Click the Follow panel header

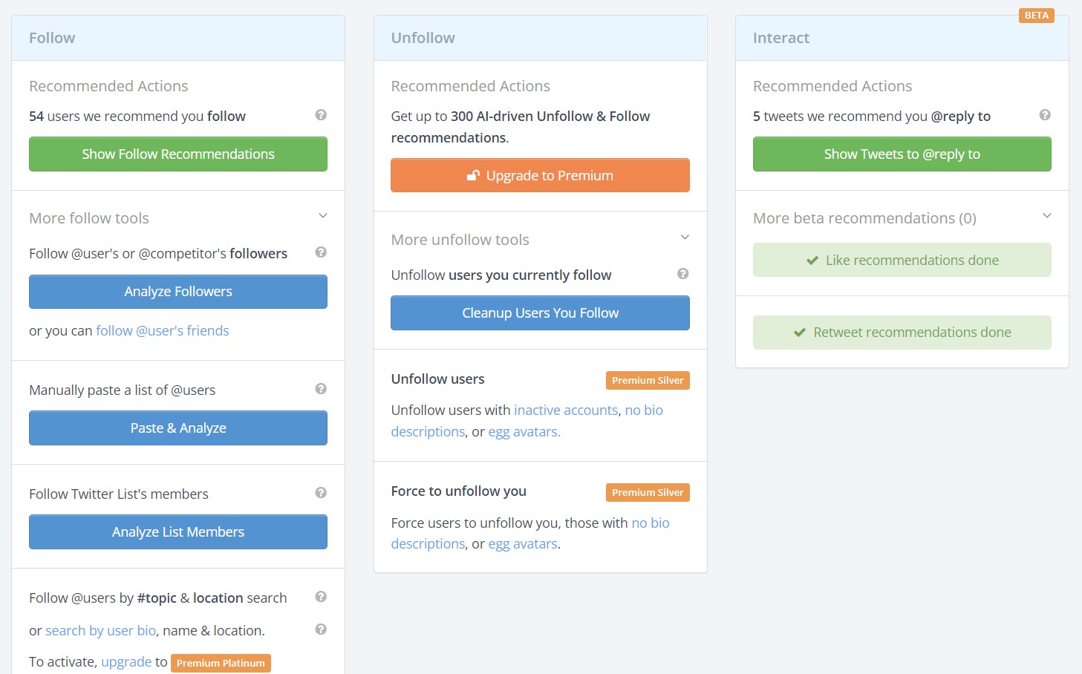tap(178, 38)
